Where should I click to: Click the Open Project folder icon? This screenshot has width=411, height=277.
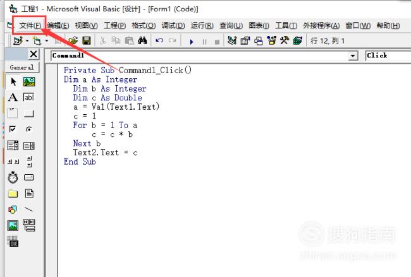(73, 41)
